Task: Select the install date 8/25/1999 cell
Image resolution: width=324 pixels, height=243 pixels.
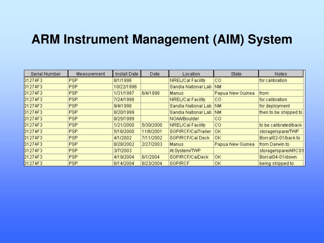Action: (x=127, y=119)
